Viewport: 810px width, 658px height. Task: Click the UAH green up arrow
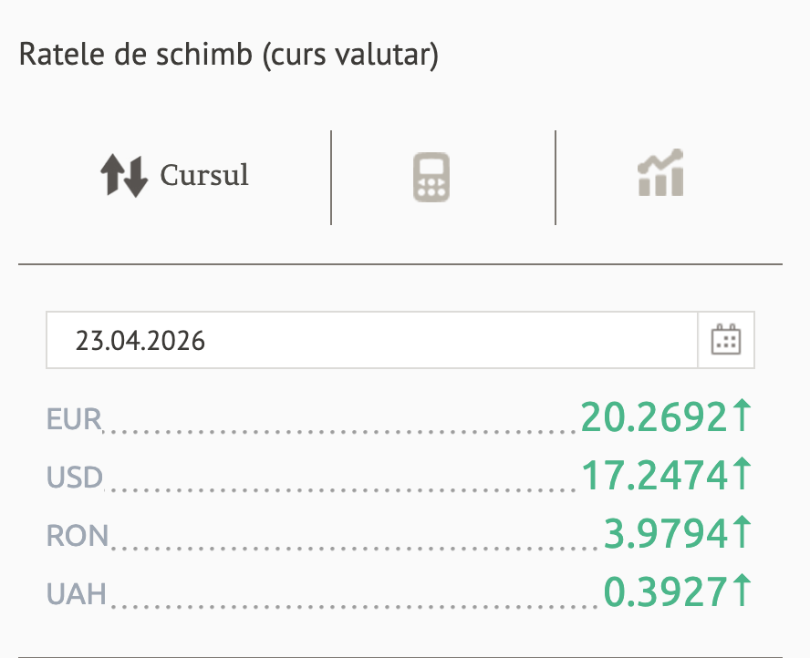(x=742, y=591)
